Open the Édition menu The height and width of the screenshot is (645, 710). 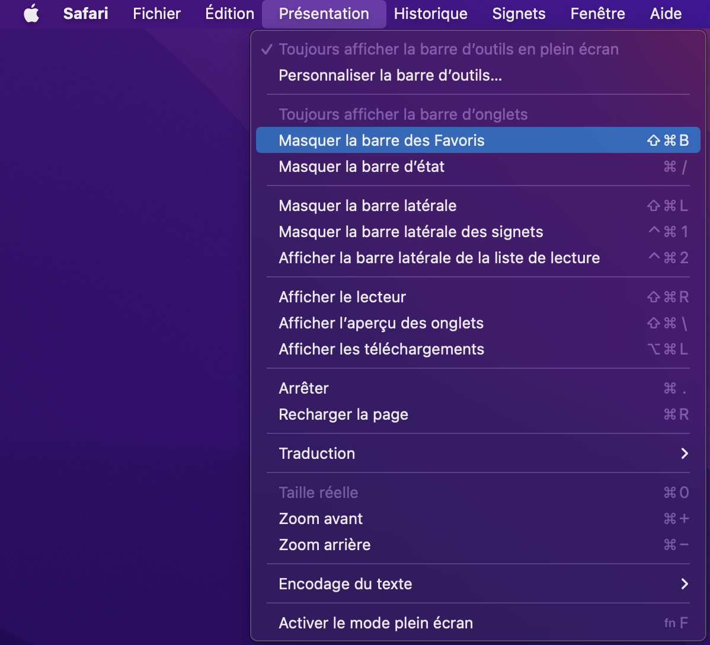click(229, 14)
